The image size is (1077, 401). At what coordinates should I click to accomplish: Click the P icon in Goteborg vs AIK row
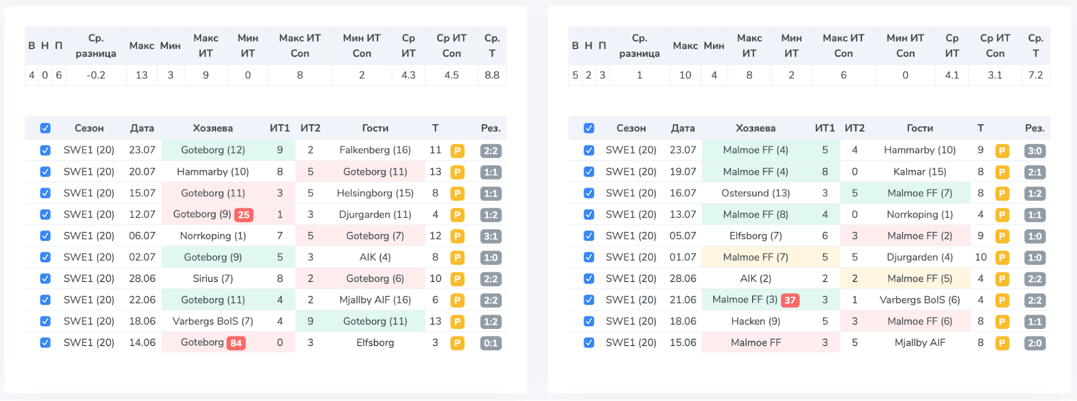(x=457, y=258)
